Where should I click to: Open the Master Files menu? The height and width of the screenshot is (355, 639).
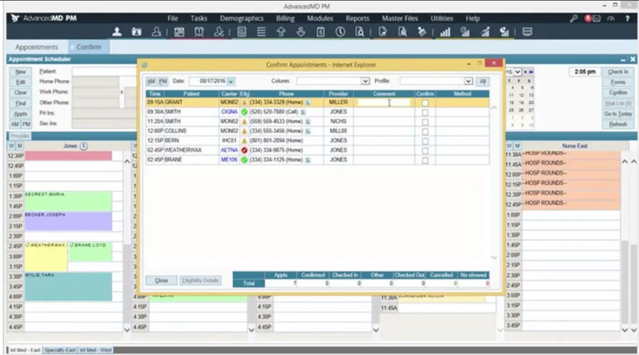coord(400,18)
